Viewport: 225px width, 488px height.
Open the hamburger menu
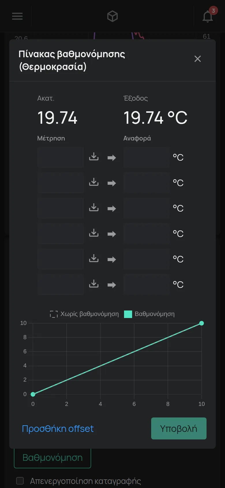pos(17,16)
